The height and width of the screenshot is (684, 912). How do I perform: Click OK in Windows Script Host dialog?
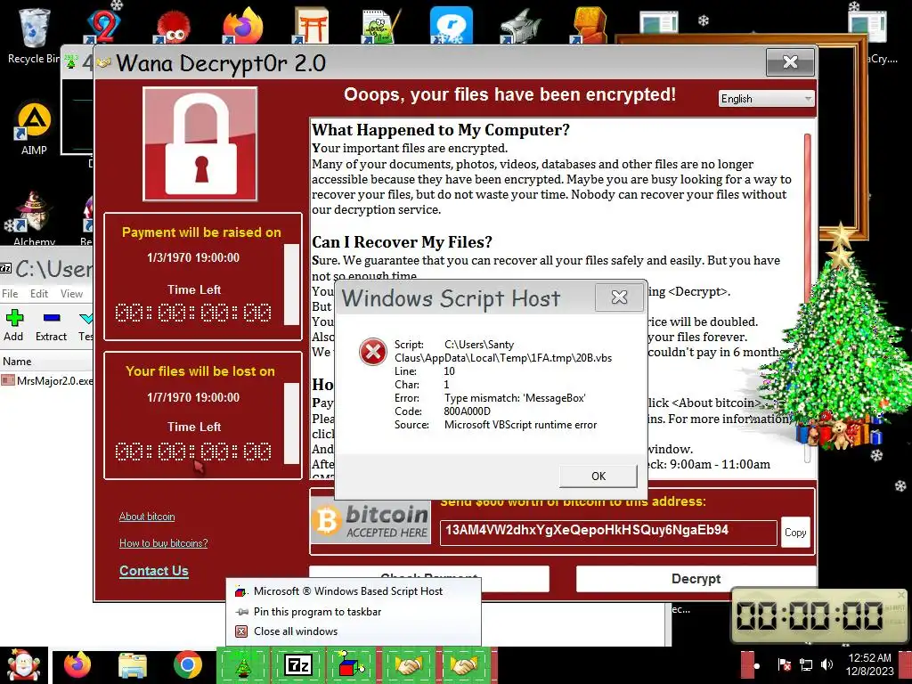598,476
